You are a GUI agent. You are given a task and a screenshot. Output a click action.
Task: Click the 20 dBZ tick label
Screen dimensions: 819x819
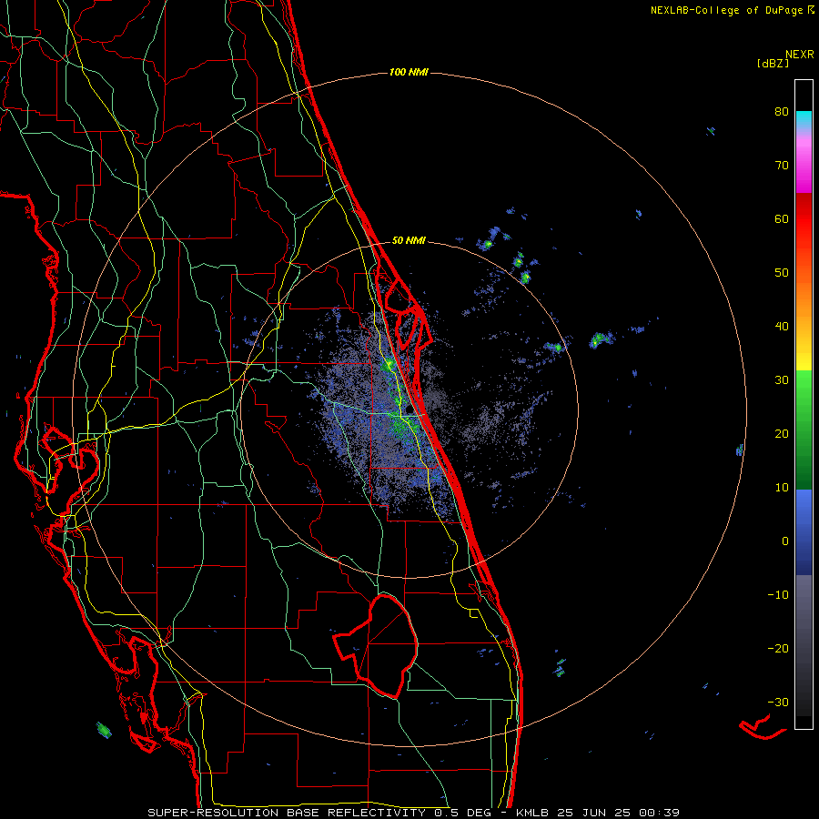click(782, 434)
